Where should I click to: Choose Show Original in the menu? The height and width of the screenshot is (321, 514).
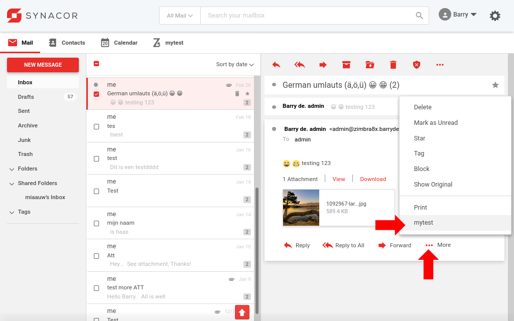[455, 185]
